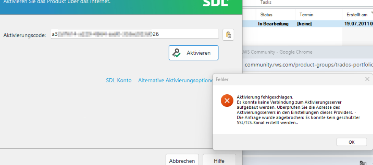Click the red error icon in dialog

[x=227, y=101]
